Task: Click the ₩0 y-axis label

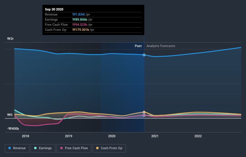Action: click(10, 115)
